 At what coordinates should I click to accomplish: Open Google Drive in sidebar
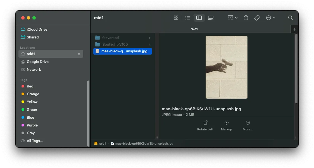pyautogui.click(x=37, y=62)
